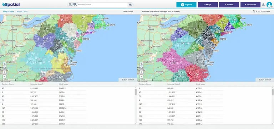Viewport: 274px width, 129px height.
Task: Select teal territory 143 on right map
Action: pyautogui.click(x=180, y=76)
